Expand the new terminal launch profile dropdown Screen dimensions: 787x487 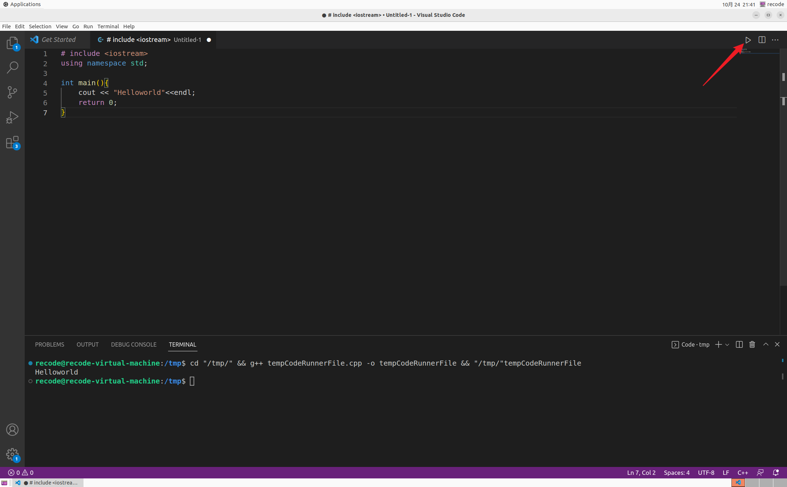727,345
